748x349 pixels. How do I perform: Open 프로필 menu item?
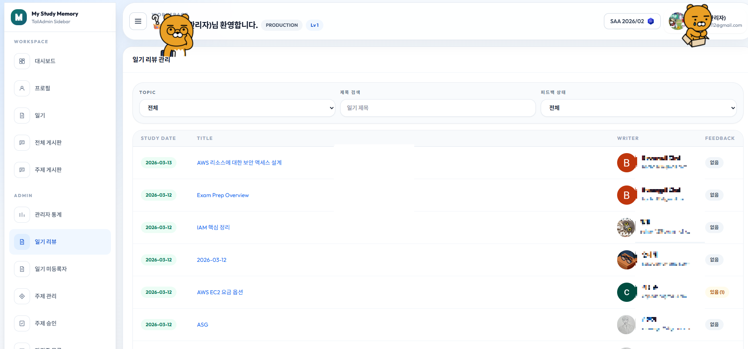coord(60,88)
